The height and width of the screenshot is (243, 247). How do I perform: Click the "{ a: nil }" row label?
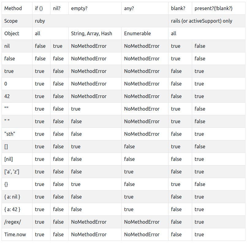point(12,197)
